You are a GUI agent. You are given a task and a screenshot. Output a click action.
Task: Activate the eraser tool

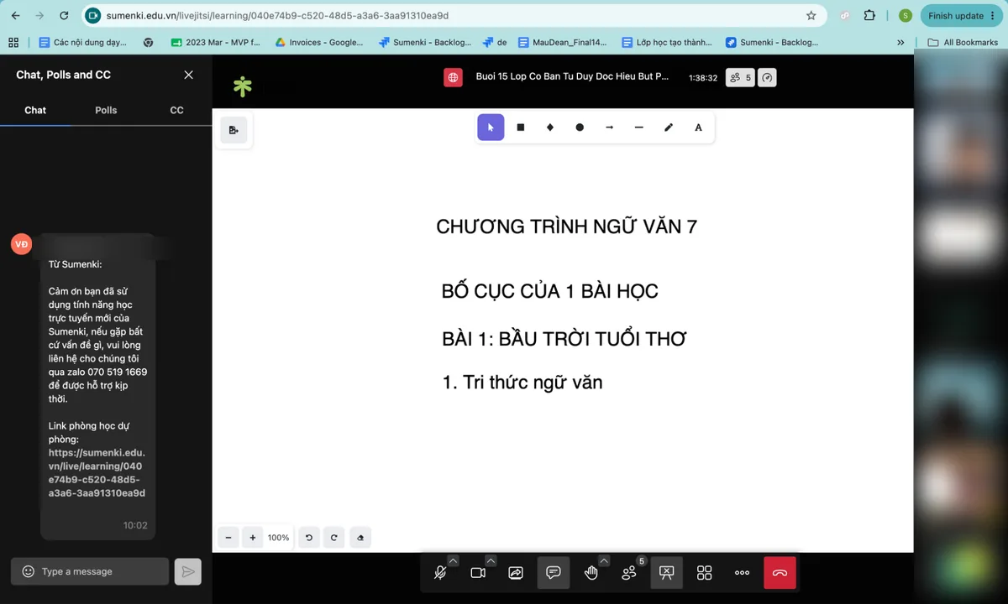tap(360, 538)
